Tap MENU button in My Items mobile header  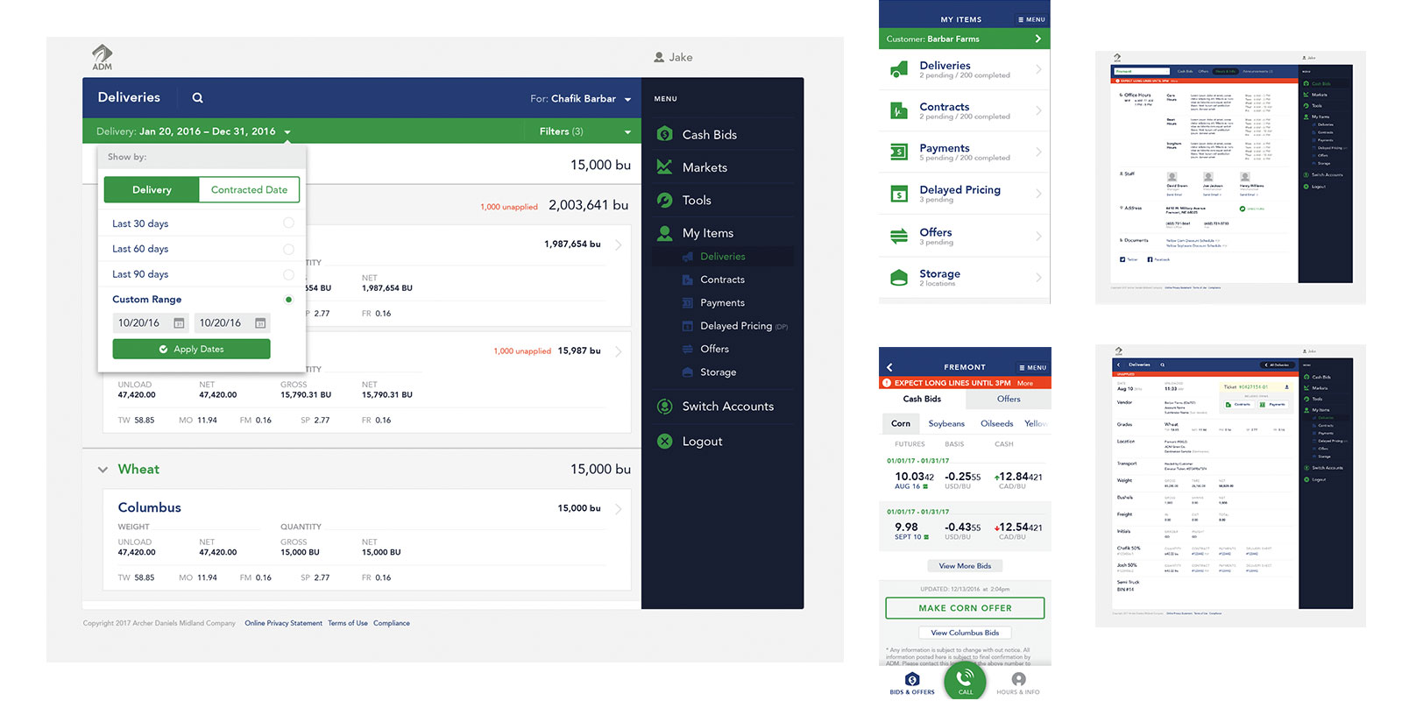click(1031, 19)
